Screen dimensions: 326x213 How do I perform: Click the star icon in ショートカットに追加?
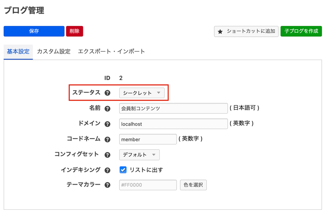coord(220,32)
